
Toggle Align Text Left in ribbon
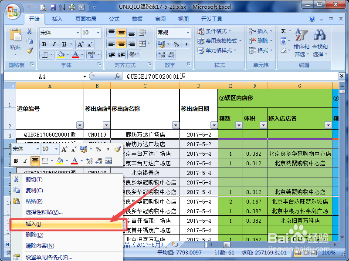tap(111, 43)
